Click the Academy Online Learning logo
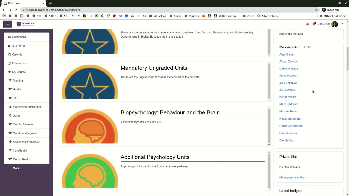This screenshot has width=349, height=196. (26, 24)
